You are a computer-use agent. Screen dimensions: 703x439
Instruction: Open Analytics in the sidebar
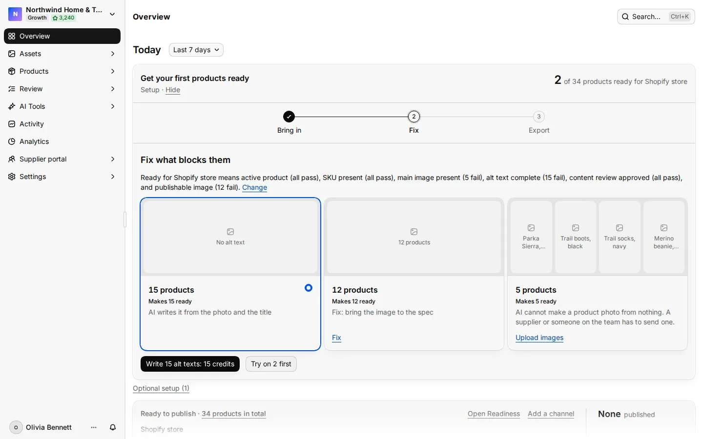tap(62, 141)
